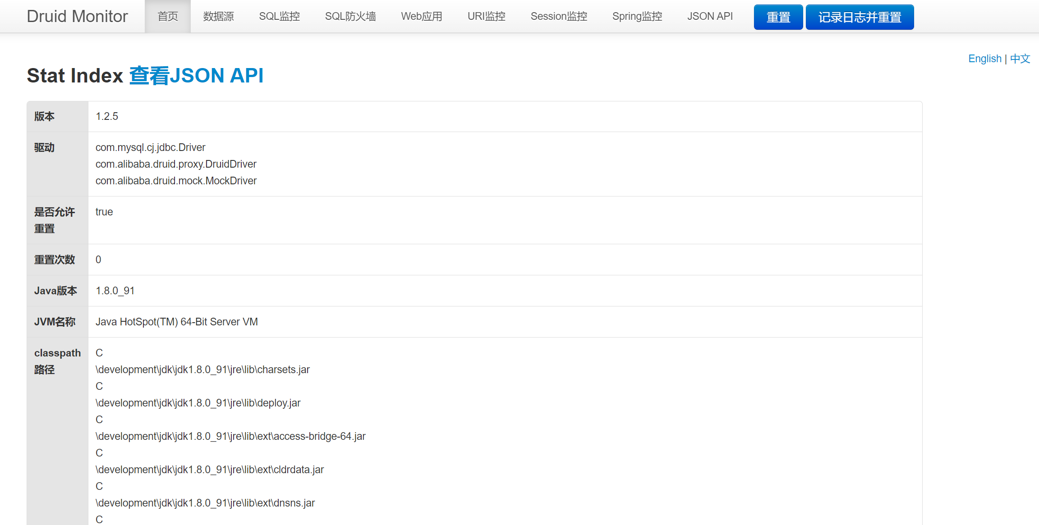
Task: Go to the SQL防火墙 firewall tab
Action: (350, 16)
